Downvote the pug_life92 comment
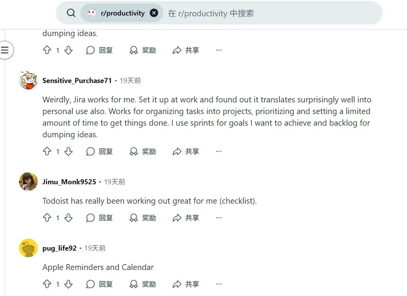The image size is (407, 296). [68, 284]
